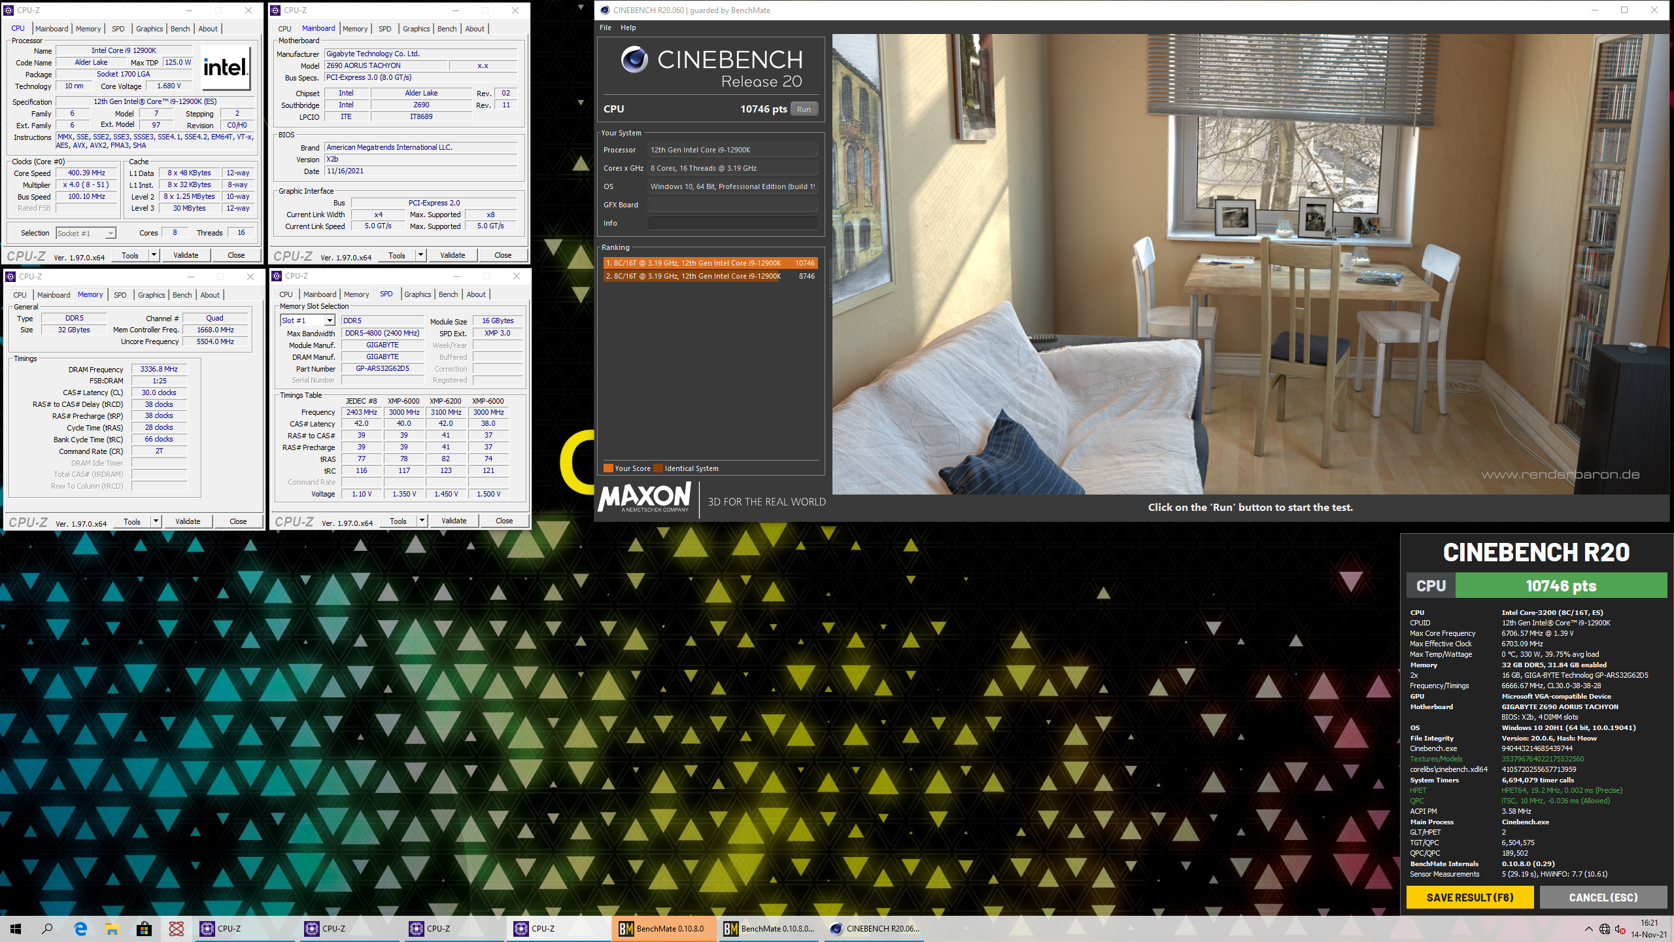The image size is (1674, 942).
Task: Click the green 10746 pts score bar
Action: tap(1562, 585)
